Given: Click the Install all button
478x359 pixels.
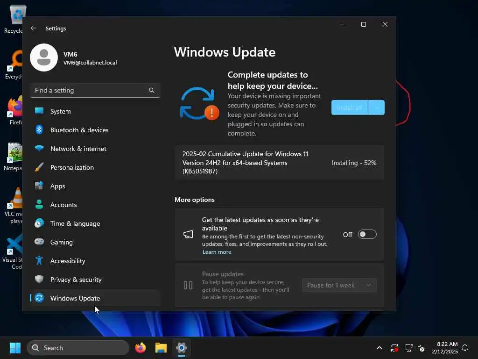Looking at the screenshot, I should point(349,108).
